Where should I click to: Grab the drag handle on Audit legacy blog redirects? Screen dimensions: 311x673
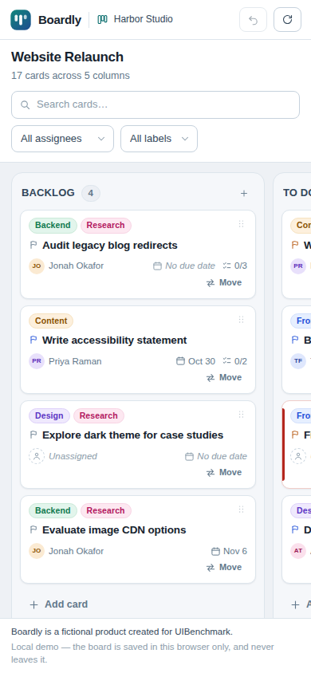coord(241,224)
